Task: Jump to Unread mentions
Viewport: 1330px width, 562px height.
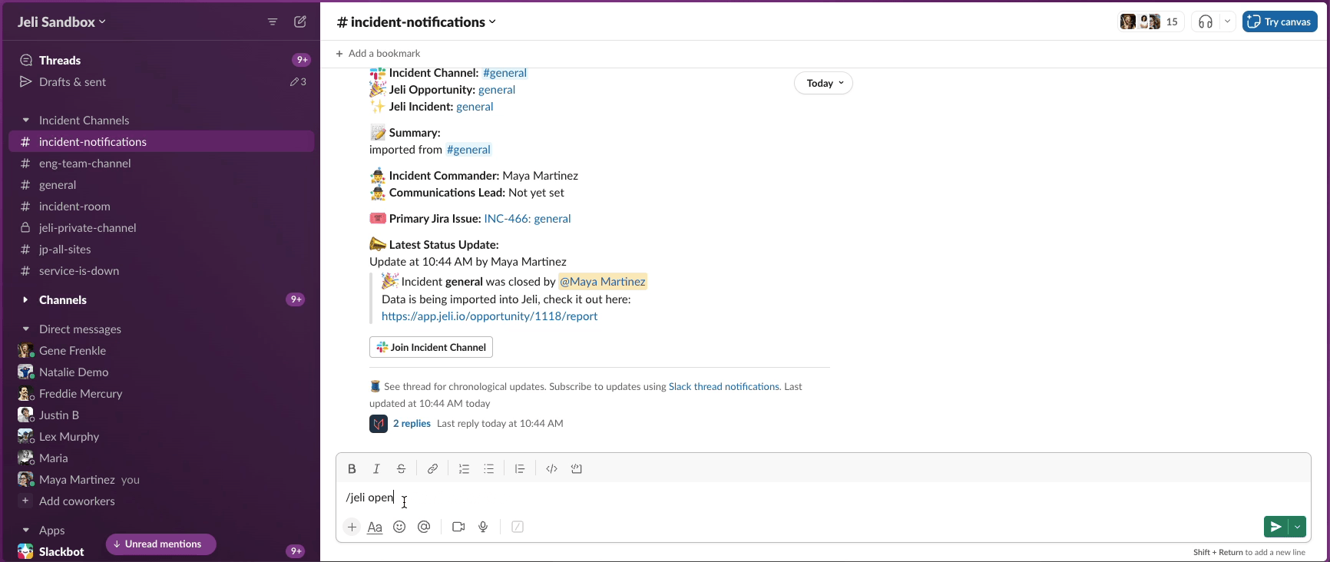Action: [x=161, y=544]
